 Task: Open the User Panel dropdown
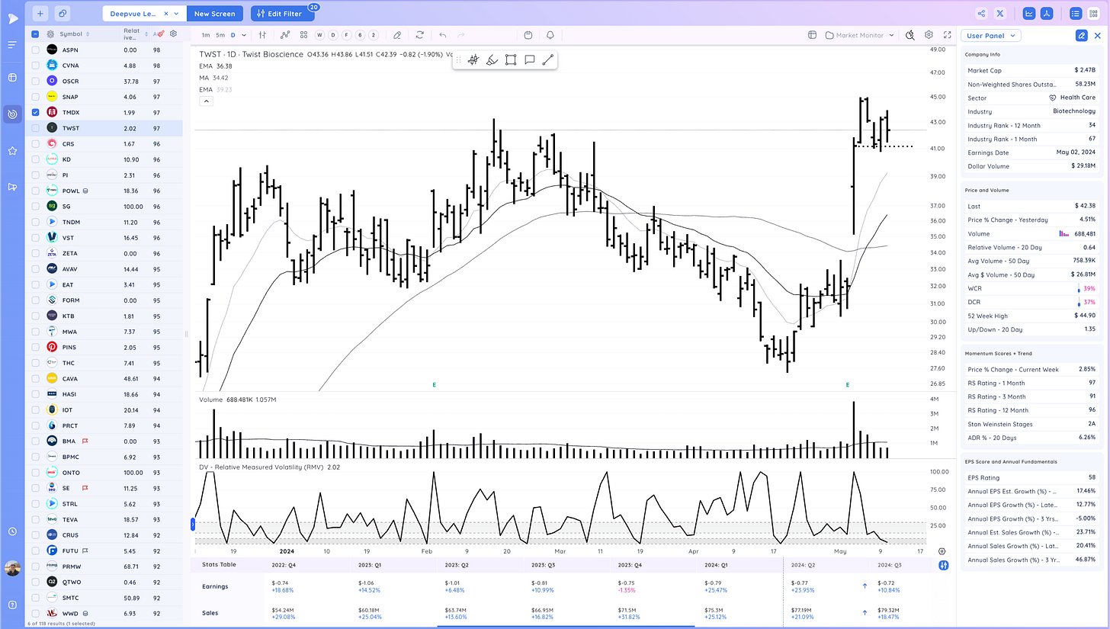[991, 35]
